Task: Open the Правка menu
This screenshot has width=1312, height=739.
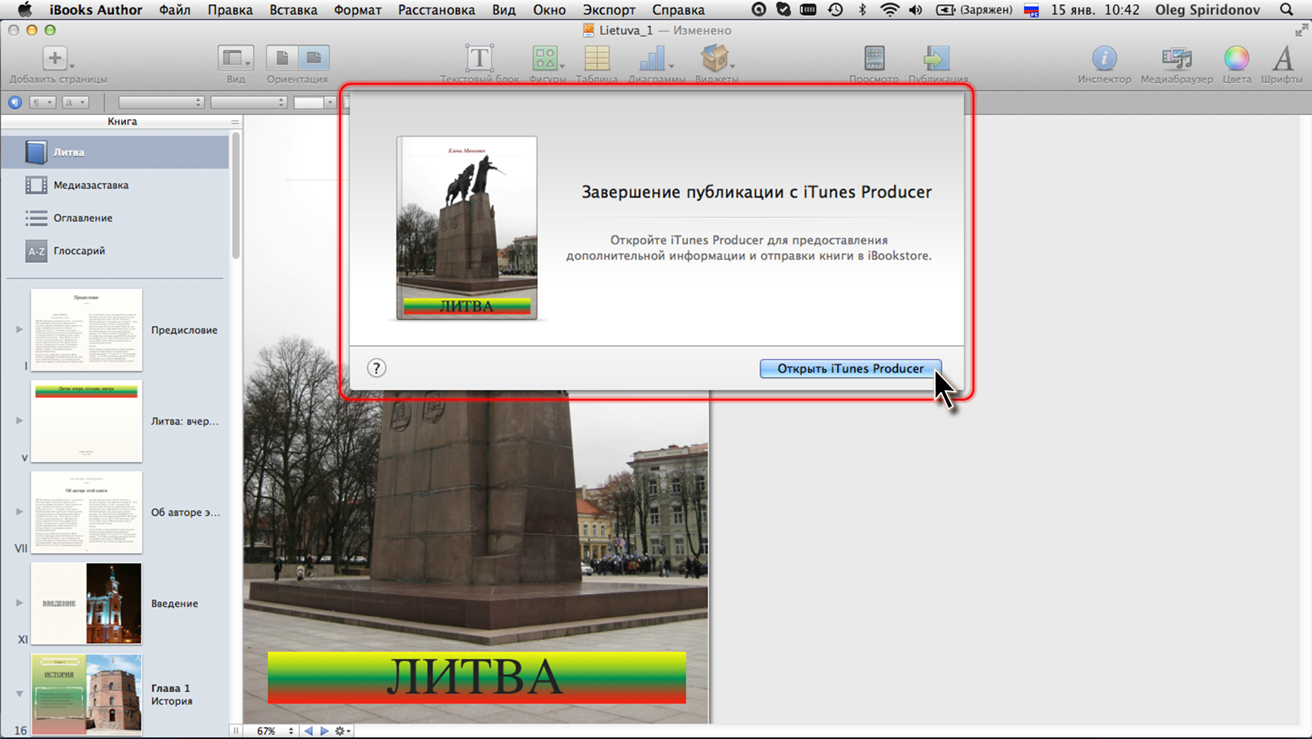Action: point(230,10)
